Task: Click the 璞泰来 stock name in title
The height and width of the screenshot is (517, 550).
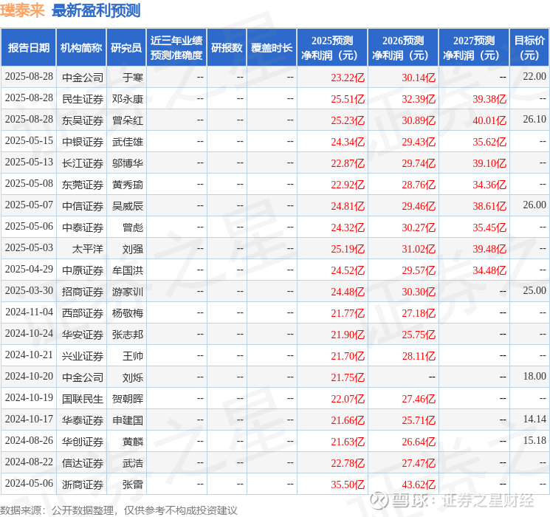Action: click(x=22, y=10)
